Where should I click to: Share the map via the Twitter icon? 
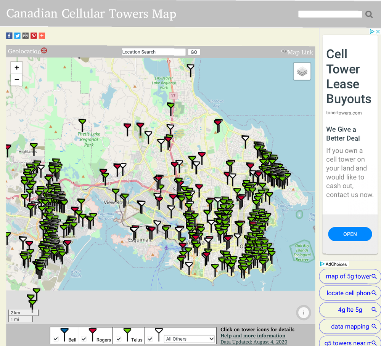pos(17,35)
